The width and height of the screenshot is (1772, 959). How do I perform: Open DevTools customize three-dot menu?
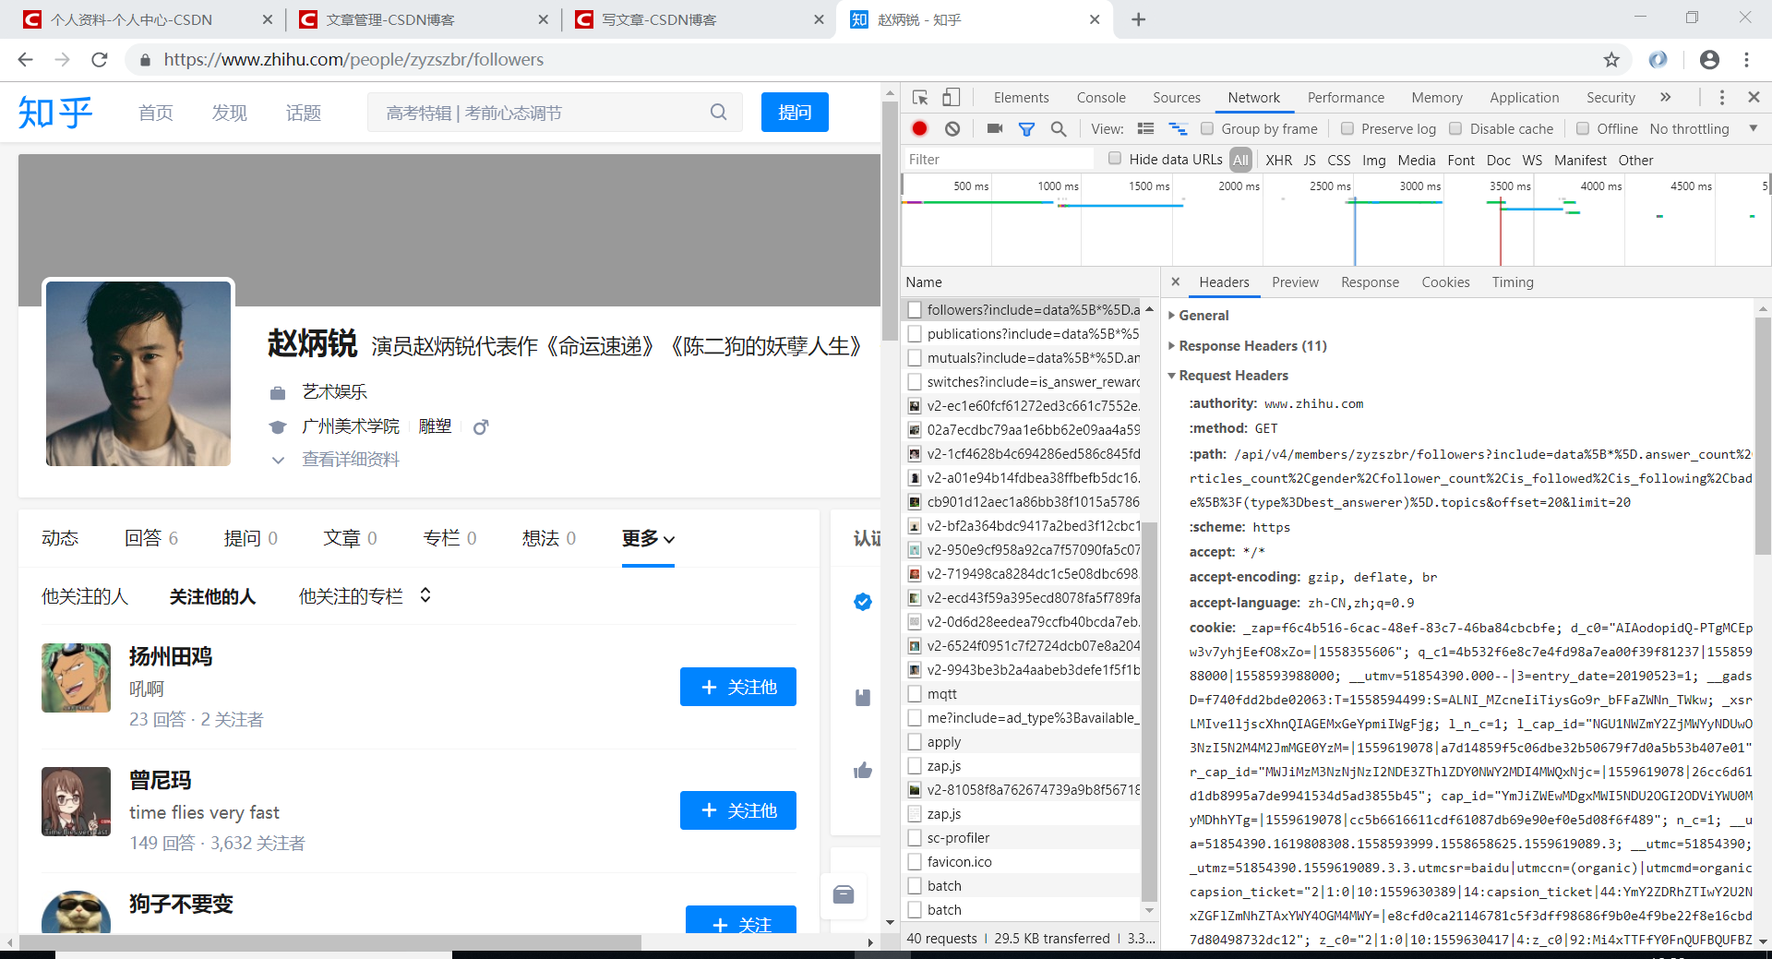pos(1722,97)
